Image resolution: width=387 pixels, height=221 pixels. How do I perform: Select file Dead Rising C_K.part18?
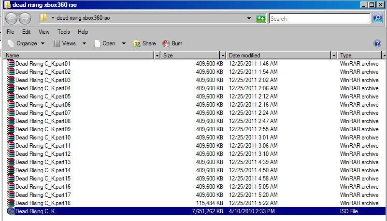[x=43, y=203]
